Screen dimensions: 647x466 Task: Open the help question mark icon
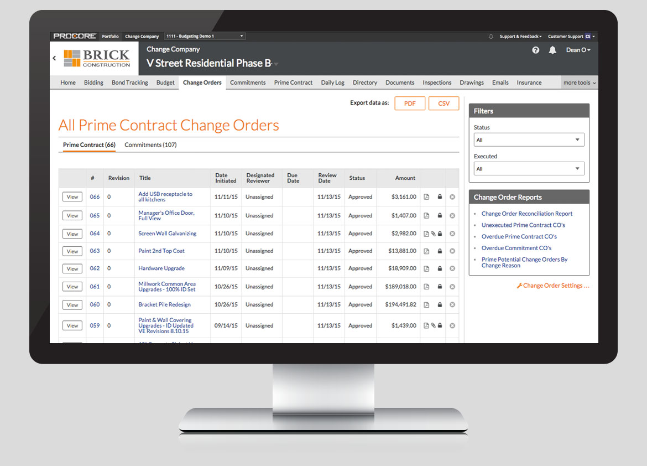click(535, 50)
